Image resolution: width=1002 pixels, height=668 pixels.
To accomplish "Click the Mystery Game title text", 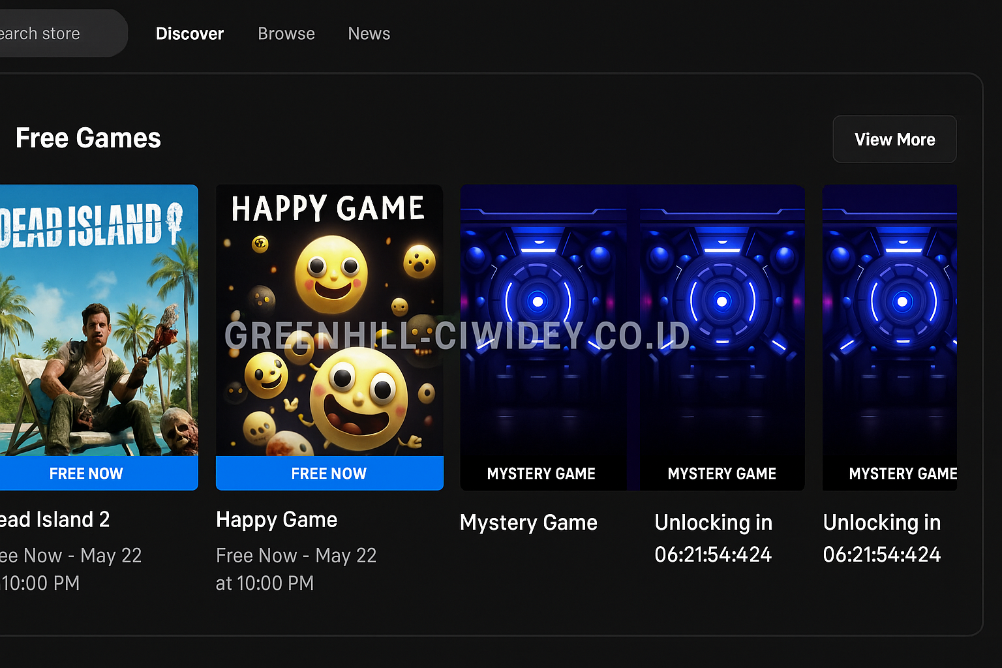I will coord(528,523).
